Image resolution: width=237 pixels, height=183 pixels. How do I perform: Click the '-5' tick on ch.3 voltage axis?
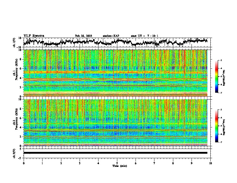(20, 158)
